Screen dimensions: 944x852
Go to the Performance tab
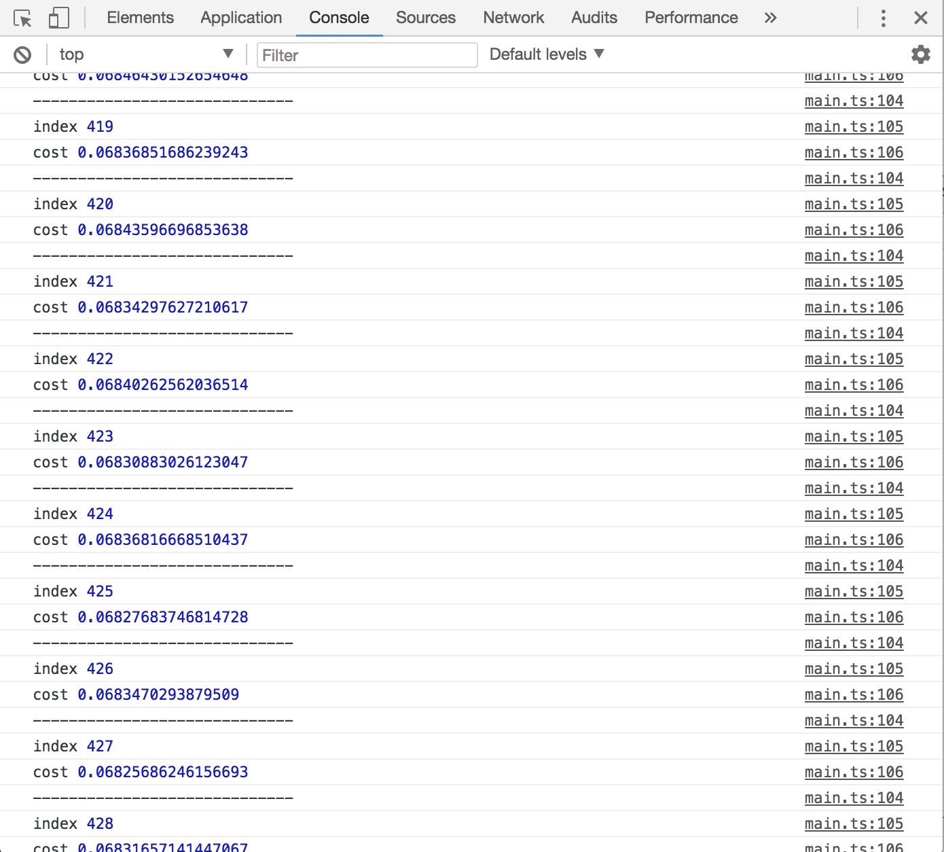pos(691,18)
